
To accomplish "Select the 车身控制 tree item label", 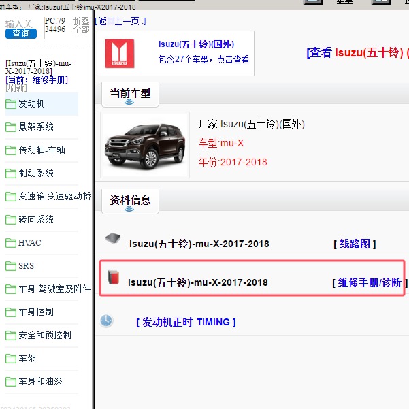I will tap(36, 312).
